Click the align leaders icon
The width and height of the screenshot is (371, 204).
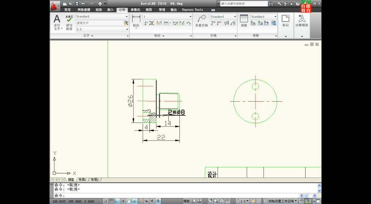227,23
